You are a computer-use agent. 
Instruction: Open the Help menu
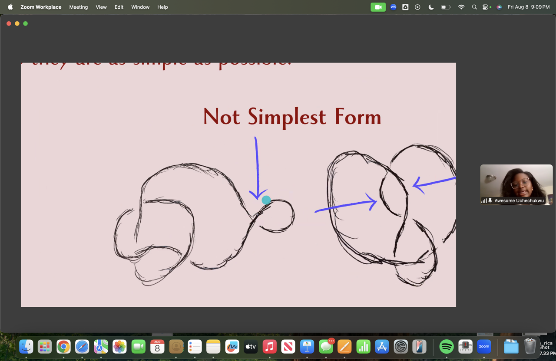(162, 7)
